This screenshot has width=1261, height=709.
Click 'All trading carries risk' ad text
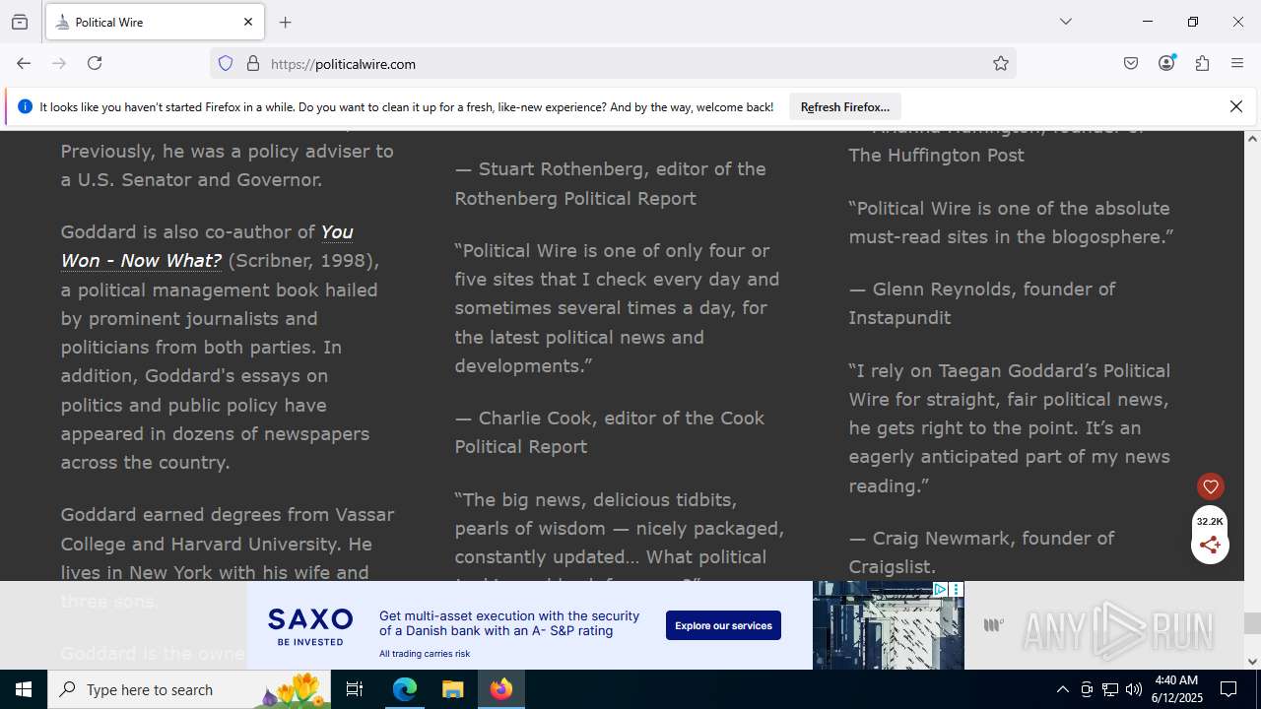[x=425, y=654]
